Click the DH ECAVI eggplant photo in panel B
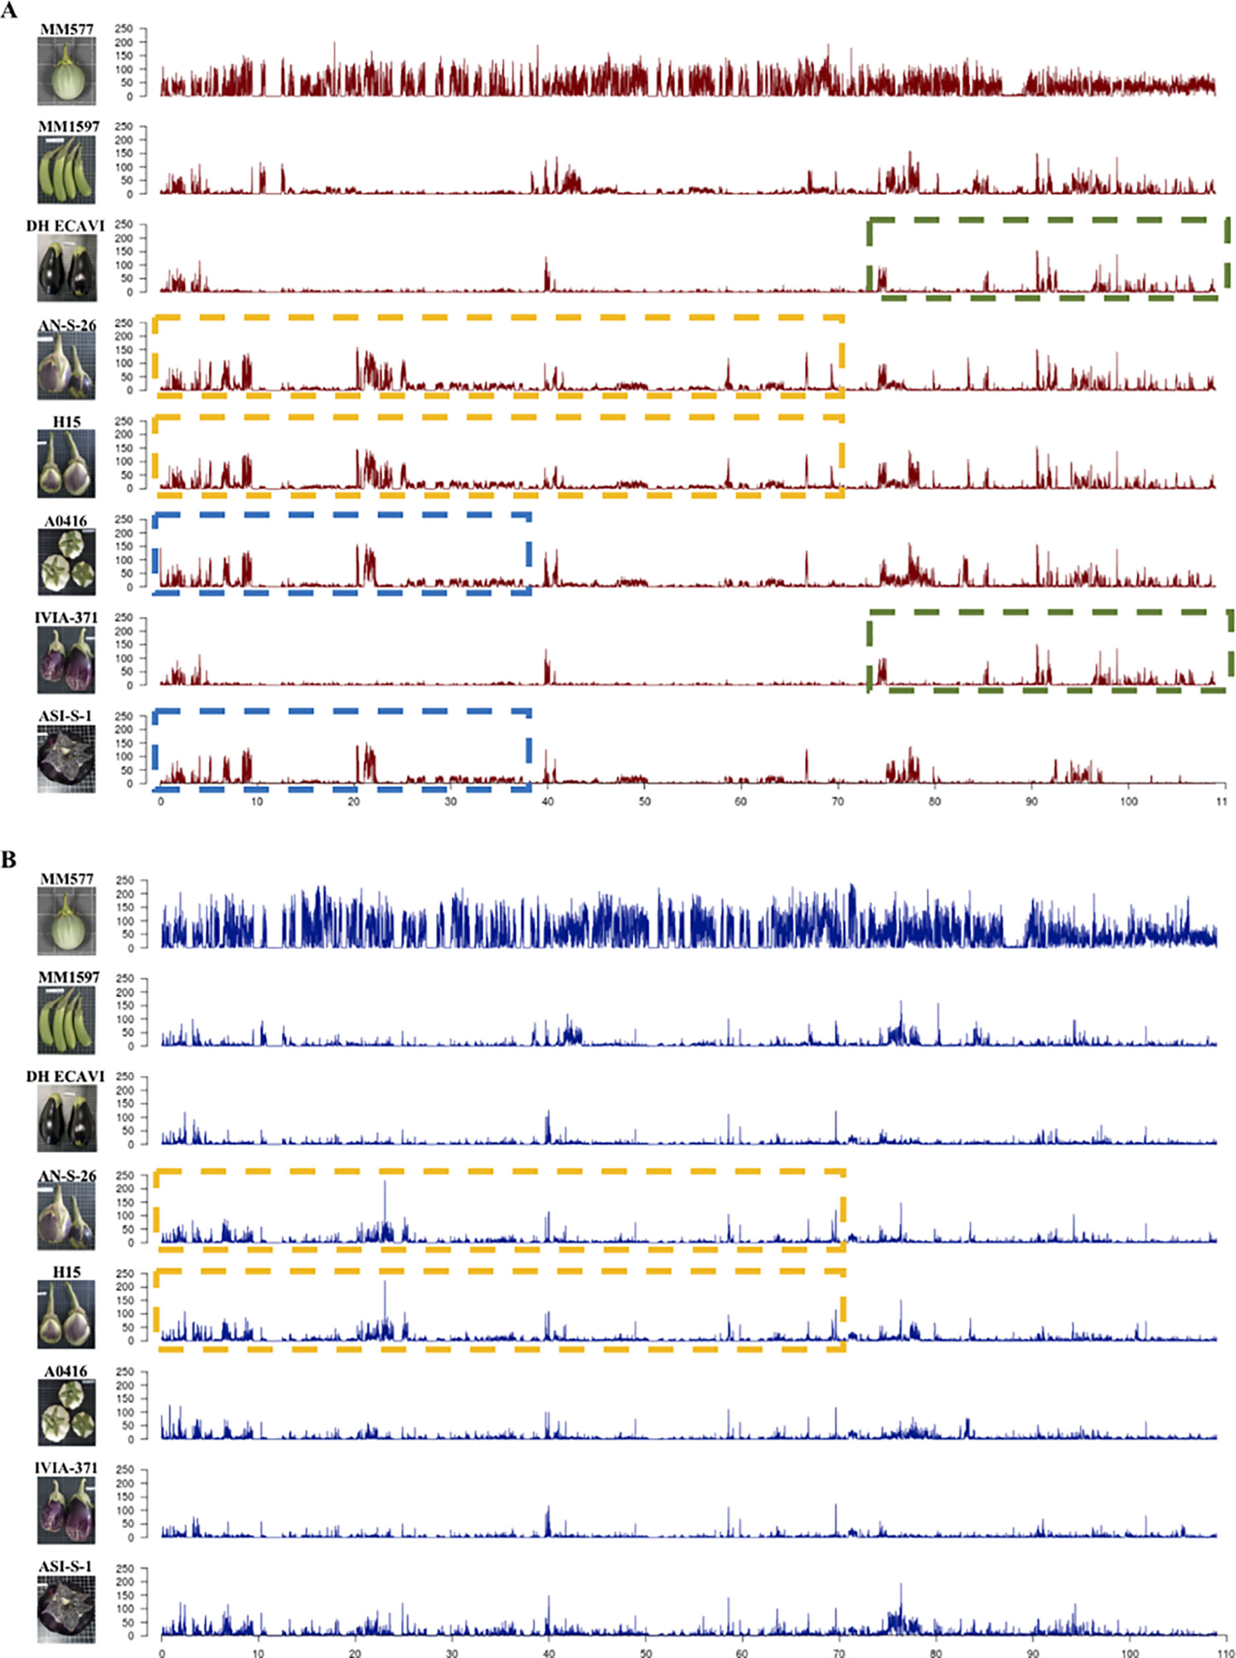Screen dimensions: 1236x1658 click(x=67, y=1118)
